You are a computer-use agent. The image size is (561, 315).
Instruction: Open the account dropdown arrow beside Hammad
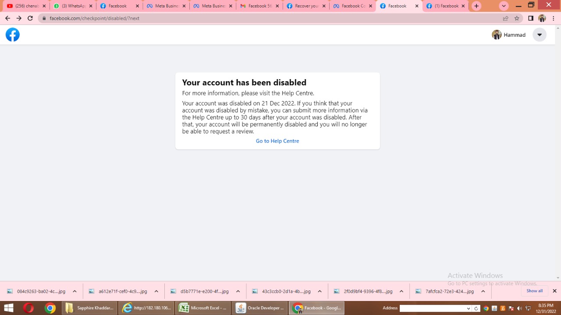pyautogui.click(x=540, y=35)
